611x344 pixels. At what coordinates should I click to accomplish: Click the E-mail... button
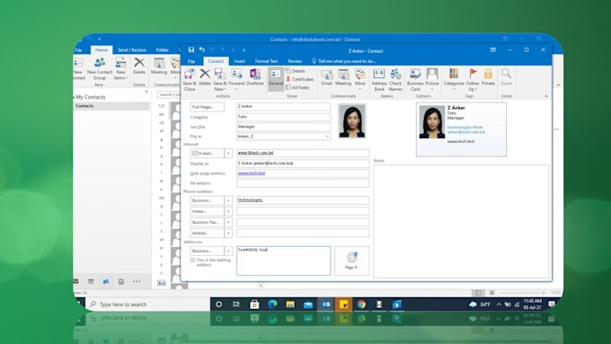click(208, 154)
